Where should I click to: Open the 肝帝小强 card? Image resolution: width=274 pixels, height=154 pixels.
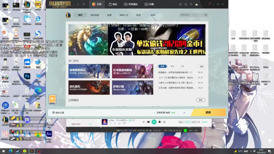click(133, 88)
